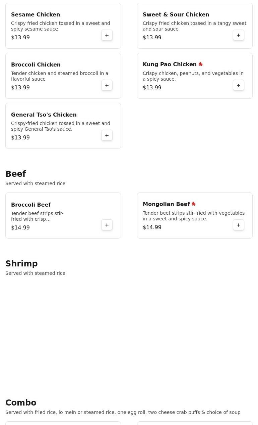Select the Broccoli Chicken menu card title
This screenshot has width=258, height=425.
pyautogui.click(x=36, y=65)
